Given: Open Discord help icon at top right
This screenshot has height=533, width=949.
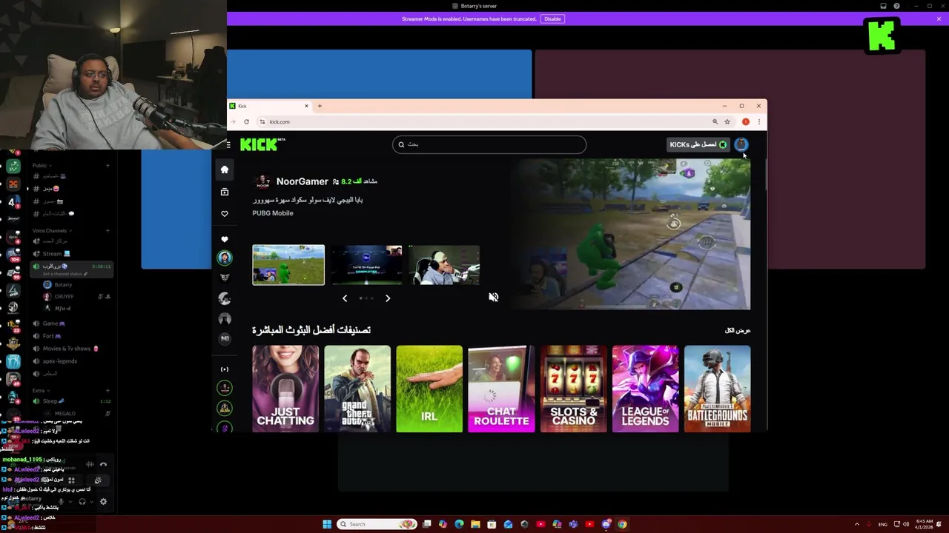Looking at the screenshot, I should coord(896,6).
